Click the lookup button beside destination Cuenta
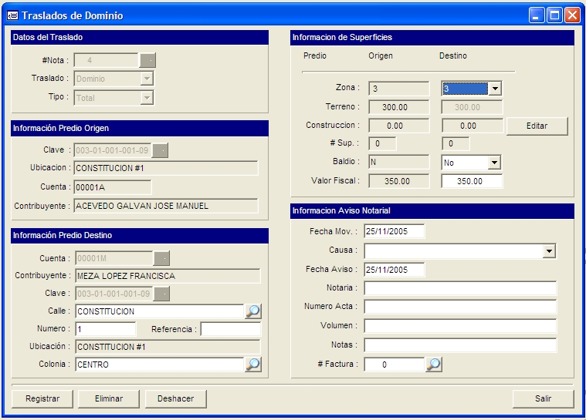 coord(161,258)
